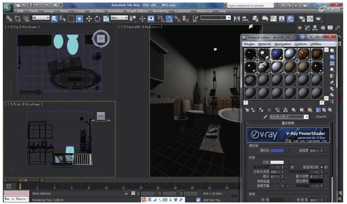Image resolution: width=347 pixels, height=204 pixels.
Task: Select the Unlink Selection tool
Action: coord(18,19)
